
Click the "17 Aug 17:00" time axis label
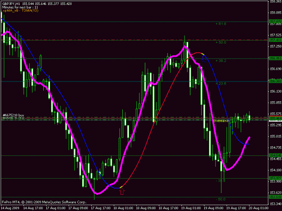[x=101, y=208]
